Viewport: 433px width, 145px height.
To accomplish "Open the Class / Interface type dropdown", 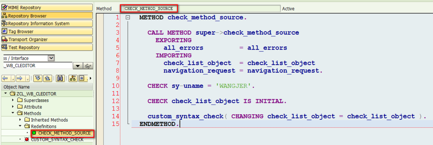I will (51, 58).
